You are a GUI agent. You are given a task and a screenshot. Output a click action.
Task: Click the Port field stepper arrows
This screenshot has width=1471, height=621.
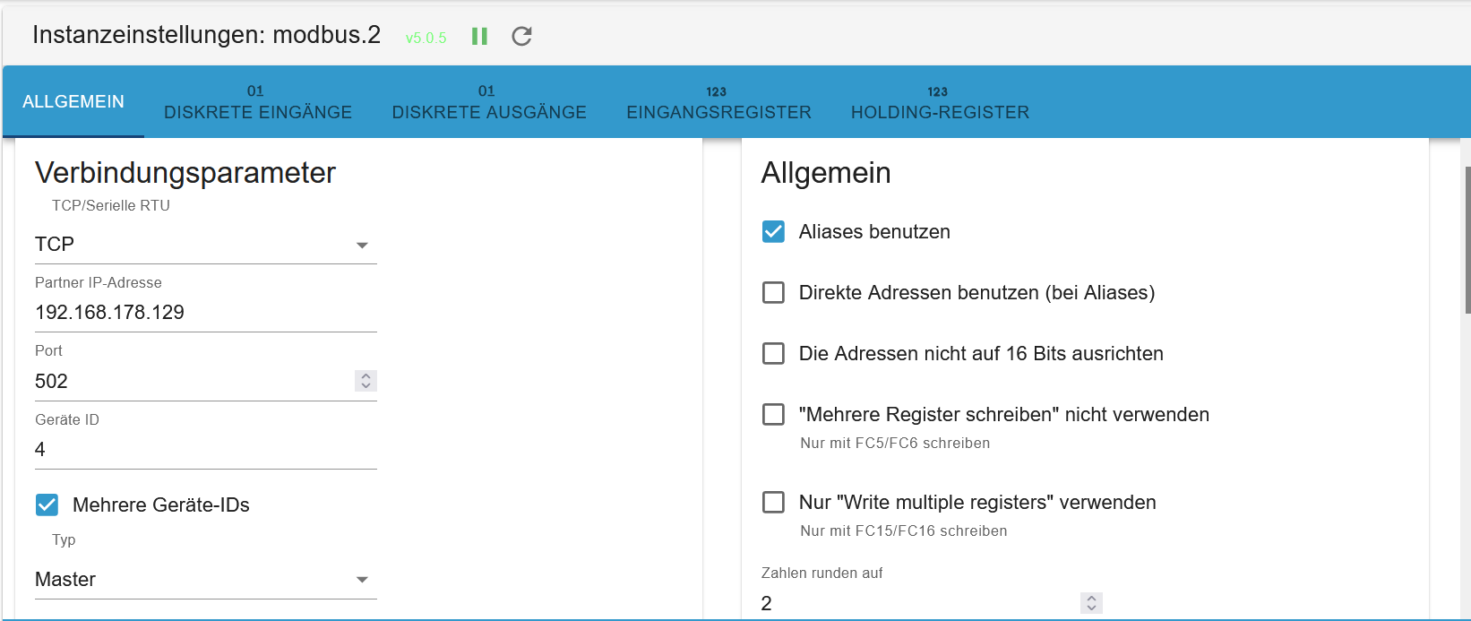pyautogui.click(x=366, y=381)
